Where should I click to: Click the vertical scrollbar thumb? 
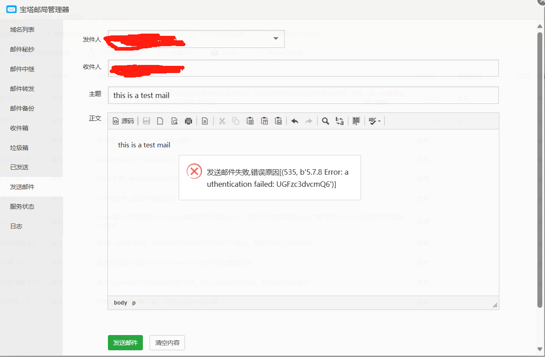coord(540,169)
